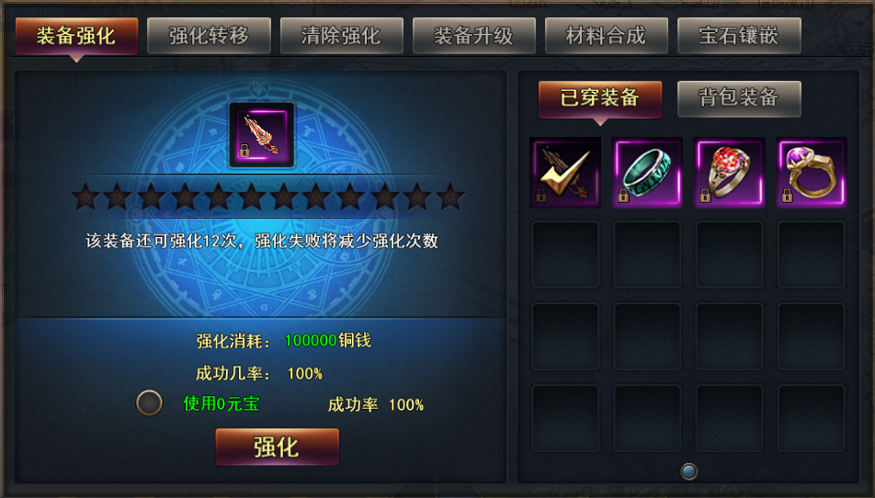Select the equipped sword with gold checkmark

click(x=564, y=173)
